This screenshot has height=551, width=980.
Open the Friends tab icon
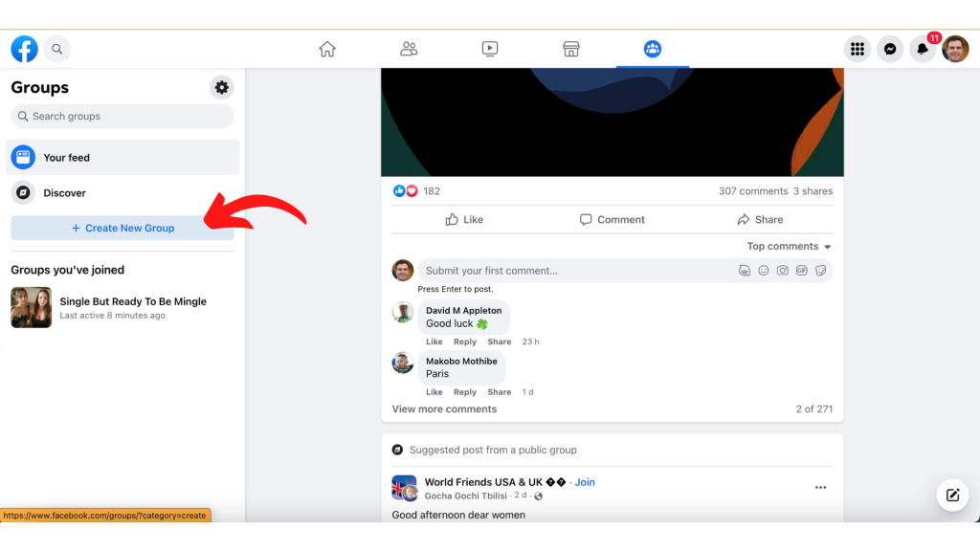tap(409, 49)
